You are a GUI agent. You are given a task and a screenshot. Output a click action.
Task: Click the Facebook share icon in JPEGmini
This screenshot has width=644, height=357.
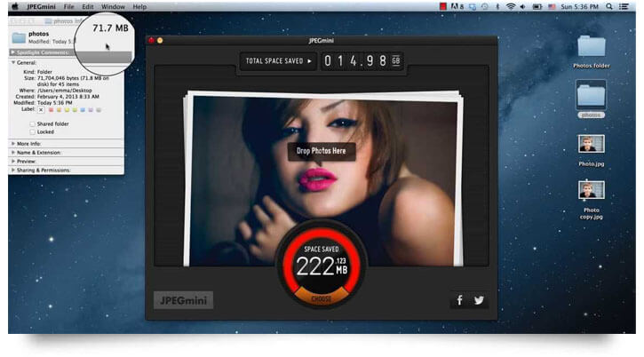[459, 300]
